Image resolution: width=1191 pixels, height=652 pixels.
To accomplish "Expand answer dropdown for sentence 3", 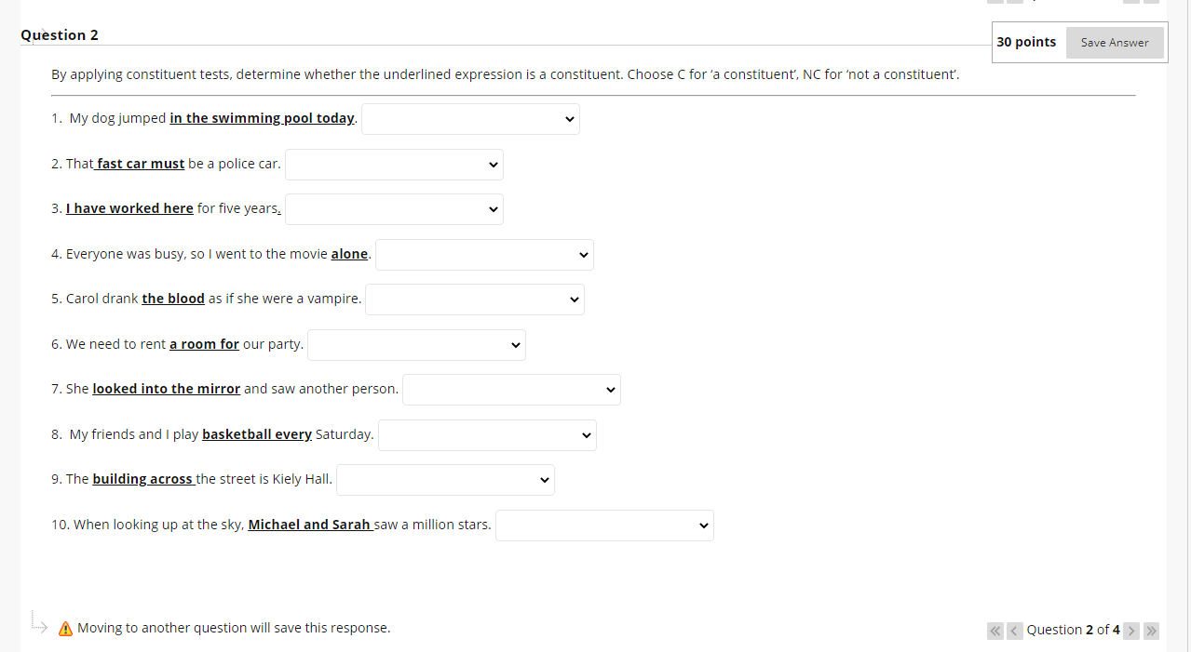I will 394,209.
